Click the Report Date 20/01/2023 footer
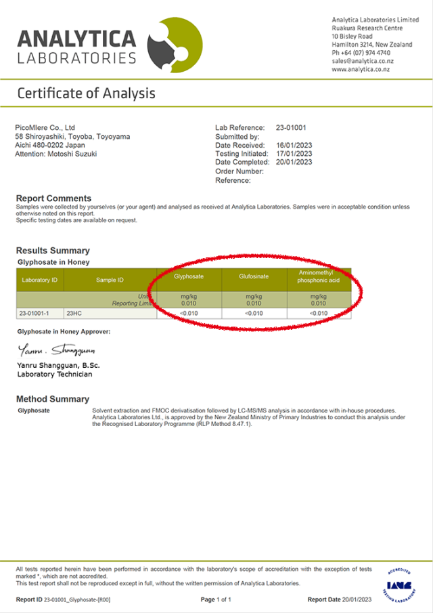 coord(340,599)
